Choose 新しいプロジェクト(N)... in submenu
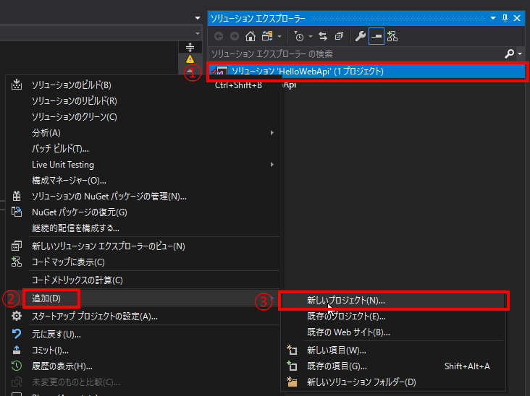Image resolution: width=530 pixels, height=396 pixels. pyautogui.click(x=393, y=301)
